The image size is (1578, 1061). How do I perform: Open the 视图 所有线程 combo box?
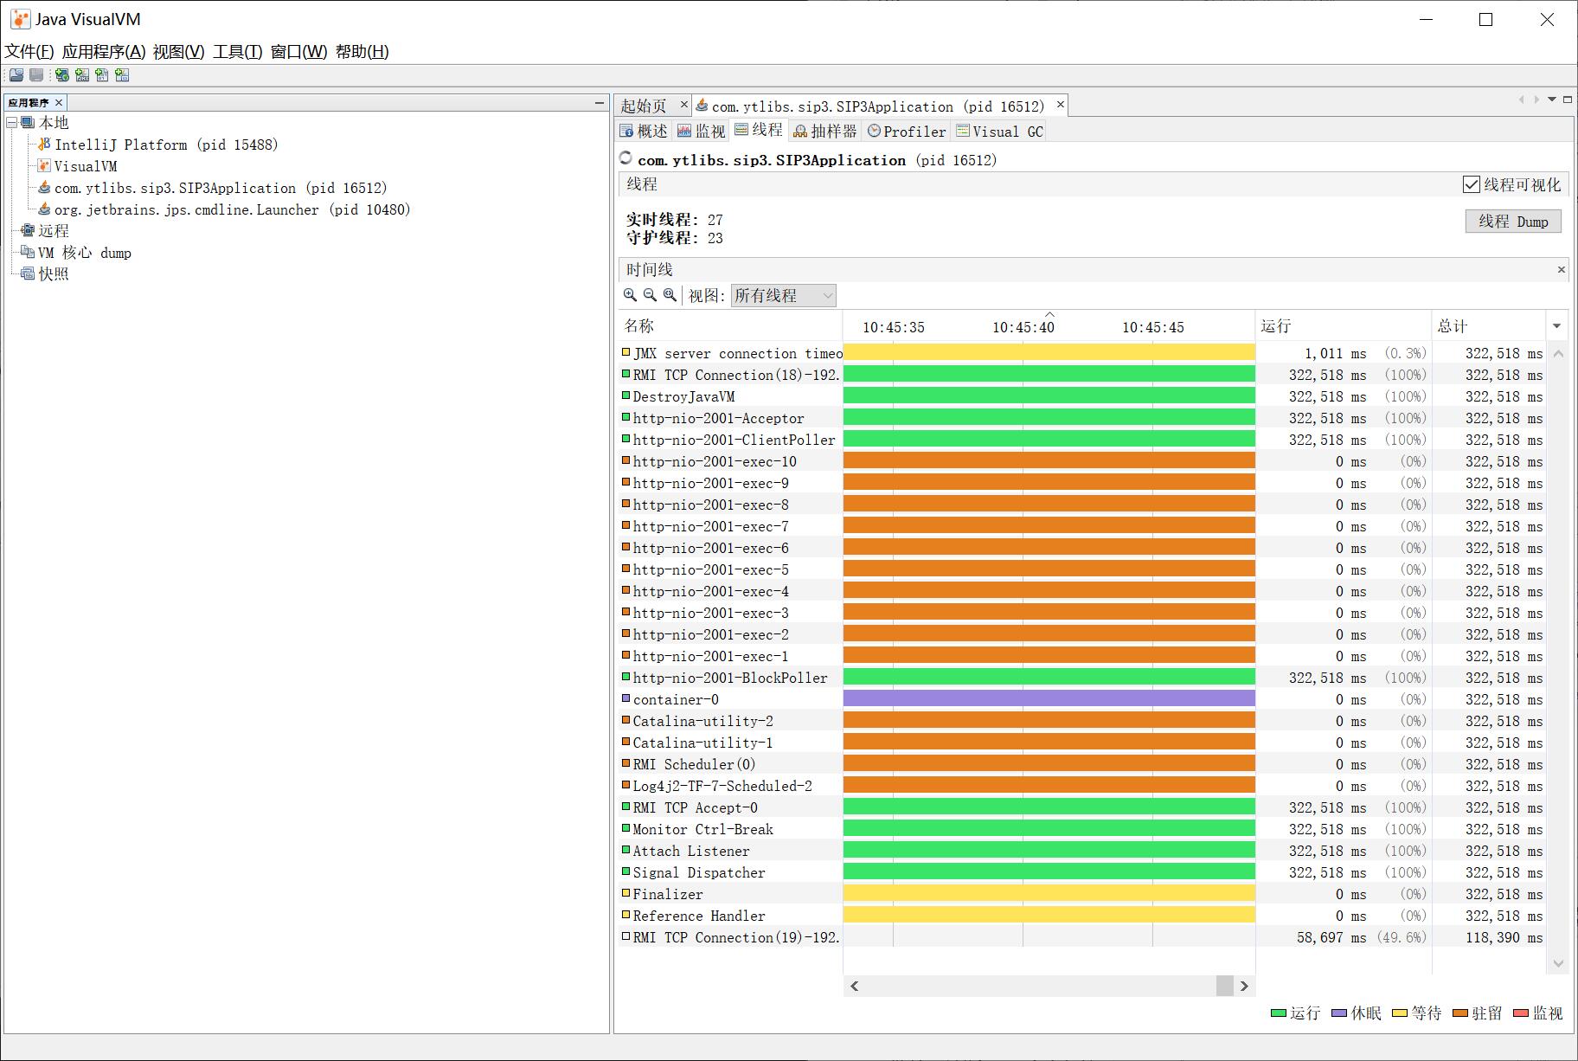click(x=784, y=296)
